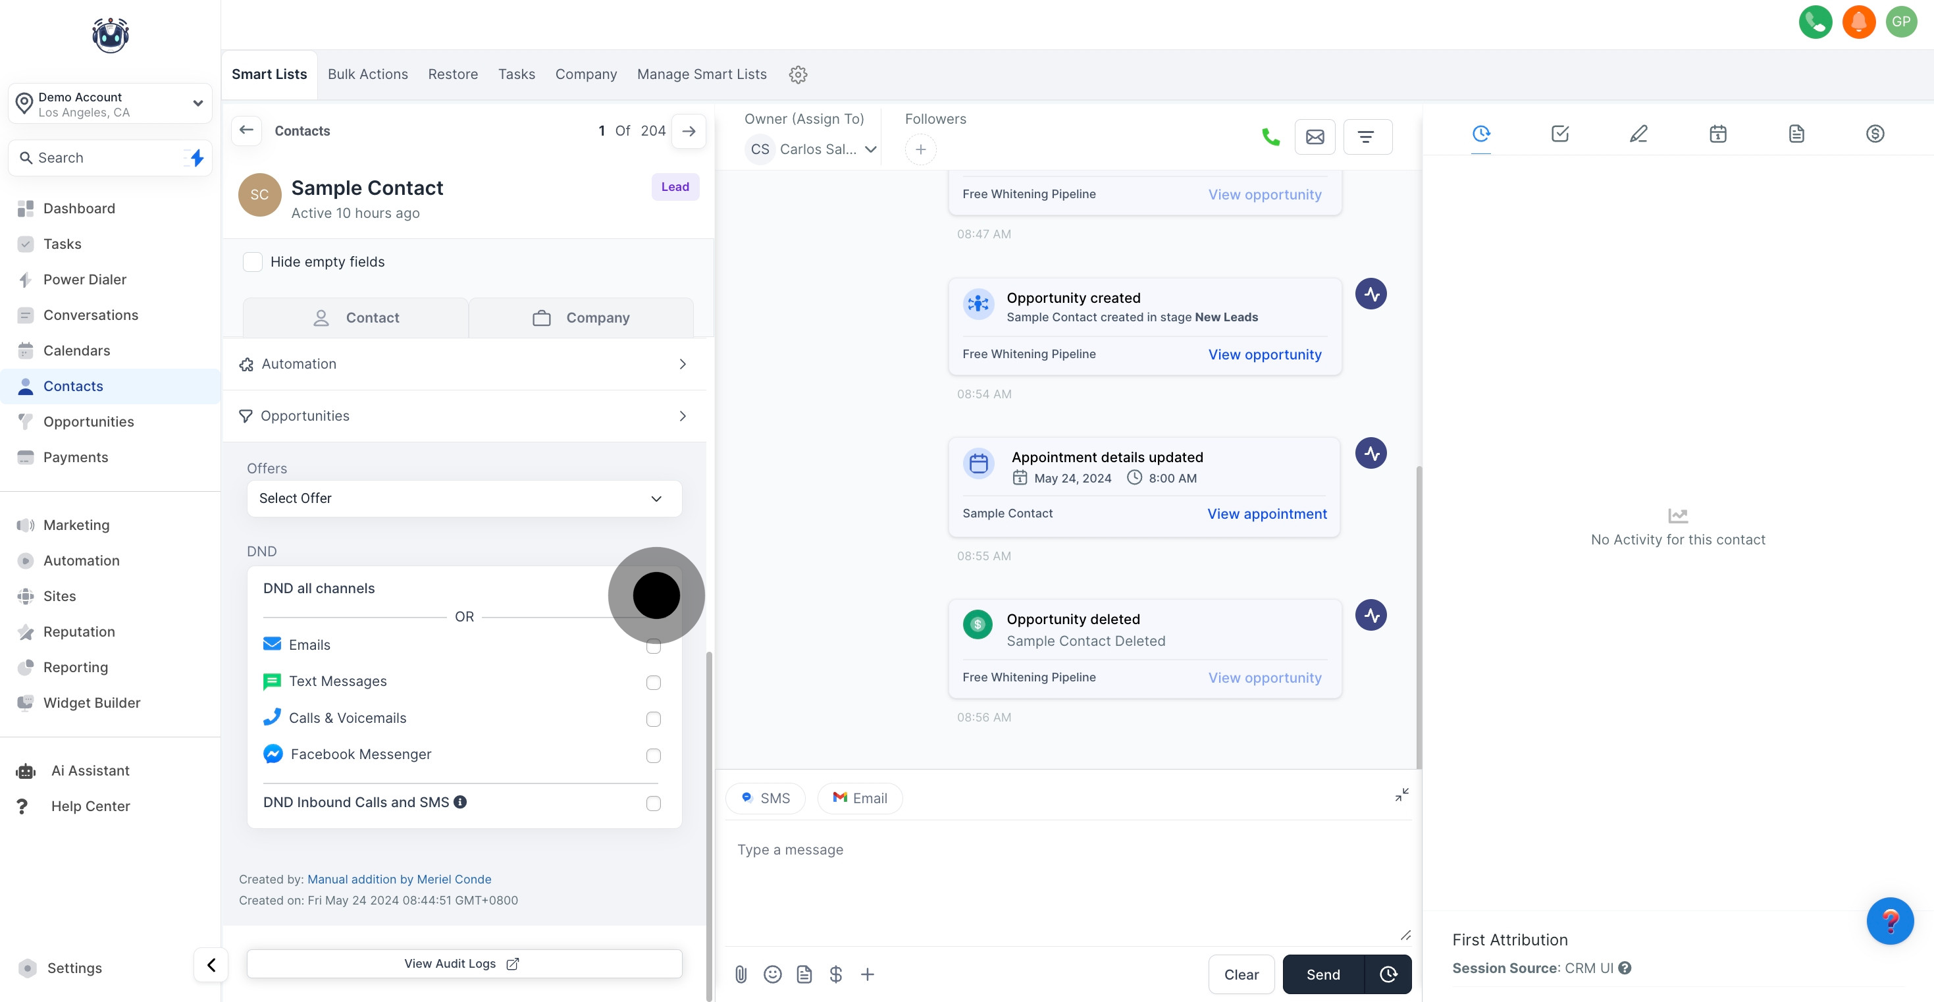The image size is (1934, 1002).
Task: Open the Notes pencil icon in right panel
Action: pos(1638,134)
